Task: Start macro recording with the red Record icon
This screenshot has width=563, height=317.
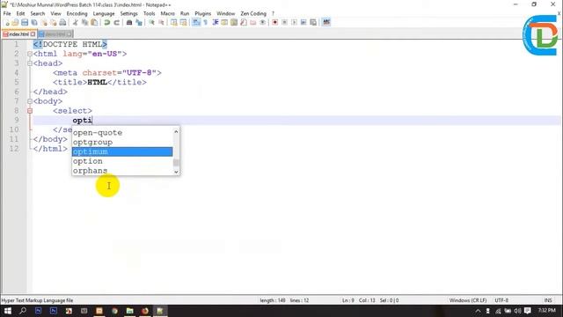Action: click(275, 22)
